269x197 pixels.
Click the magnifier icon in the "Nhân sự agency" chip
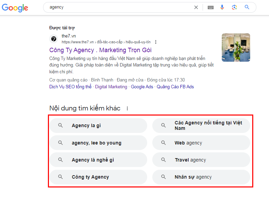point(163,177)
